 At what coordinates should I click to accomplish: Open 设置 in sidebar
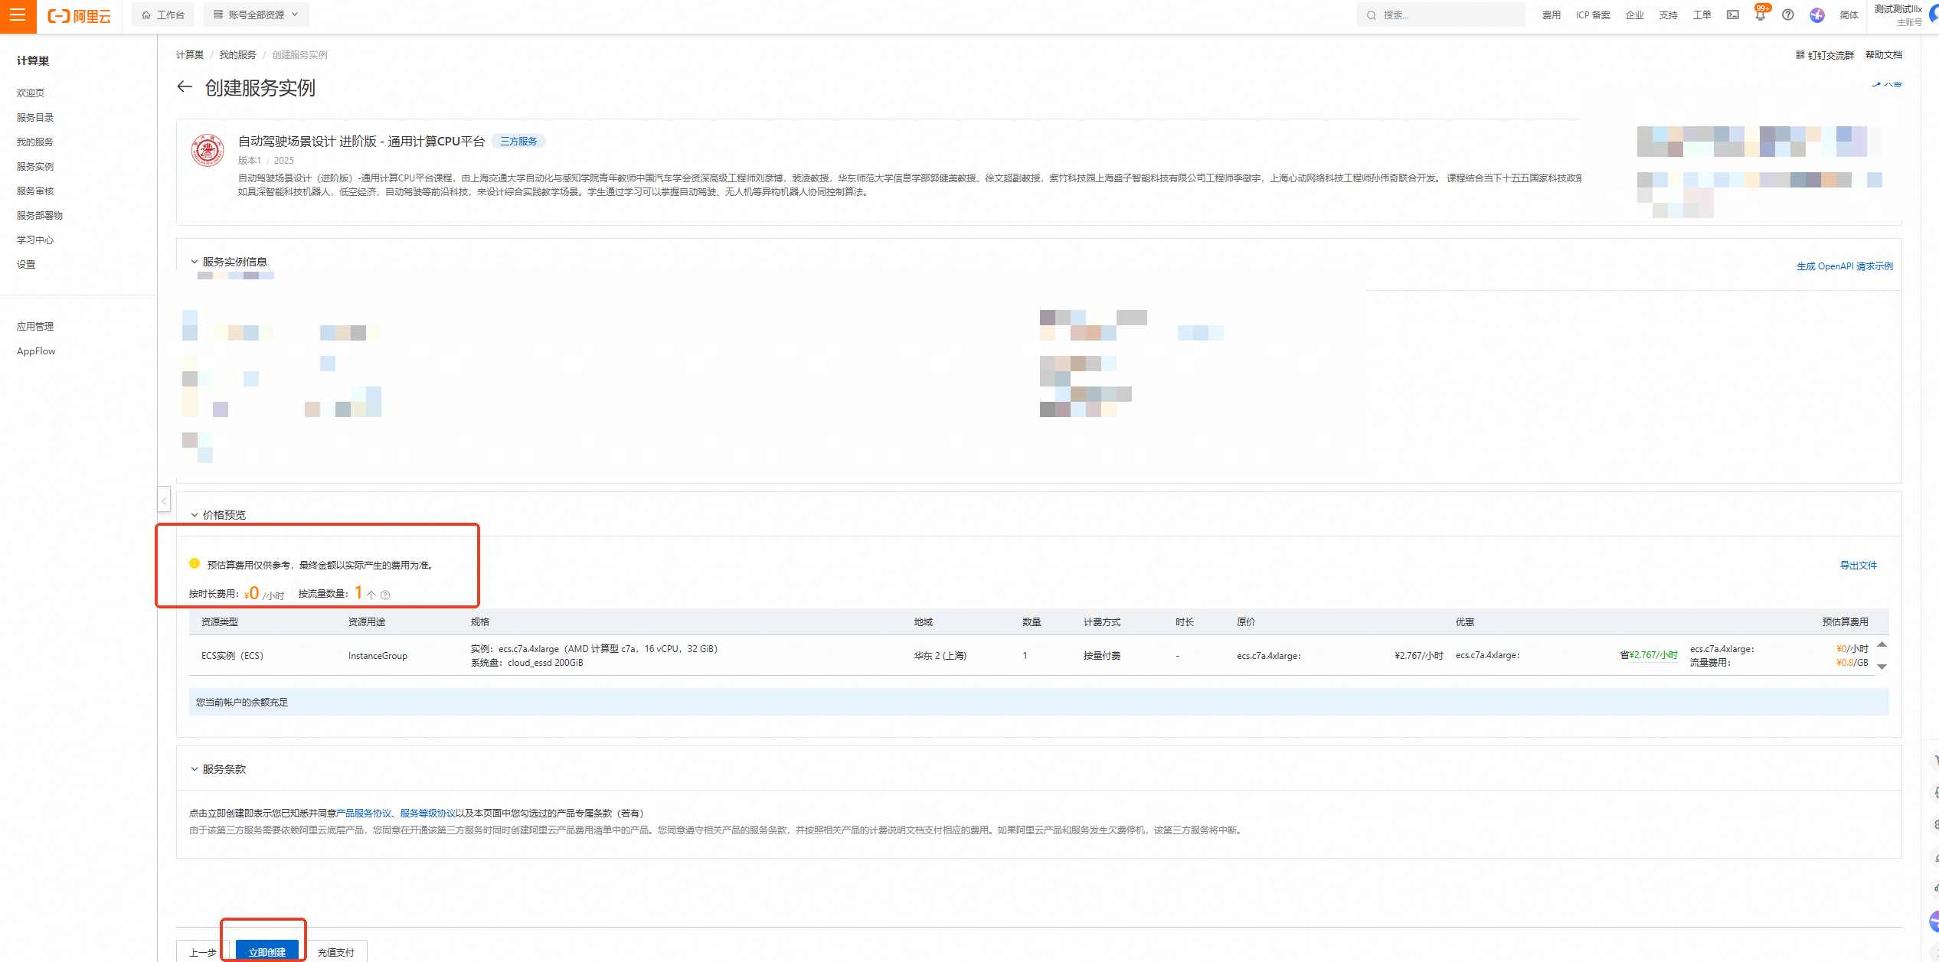[x=26, y=264]
